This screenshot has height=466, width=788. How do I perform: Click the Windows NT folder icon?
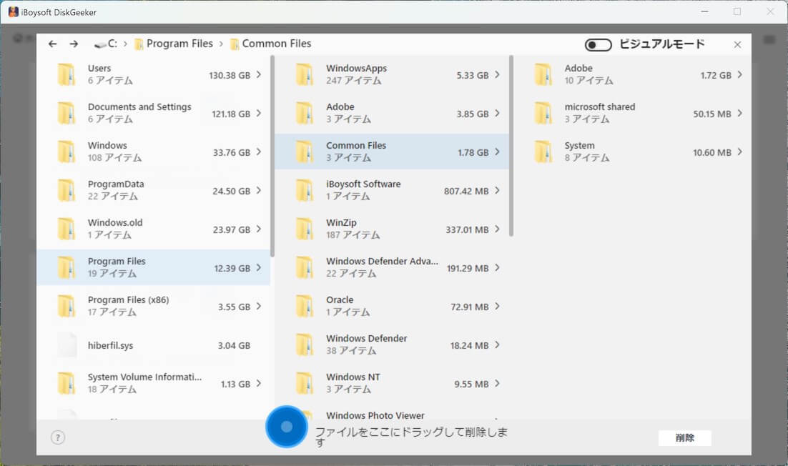tap(305, 384)
